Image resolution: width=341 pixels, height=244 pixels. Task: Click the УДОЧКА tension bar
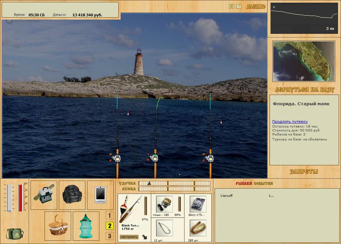pos(174,184)
